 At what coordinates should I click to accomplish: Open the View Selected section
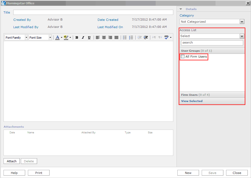tap(192, 101)
